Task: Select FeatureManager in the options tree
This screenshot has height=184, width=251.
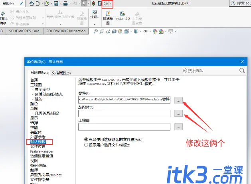Action: pyautogui.click(x=42, y=151)
